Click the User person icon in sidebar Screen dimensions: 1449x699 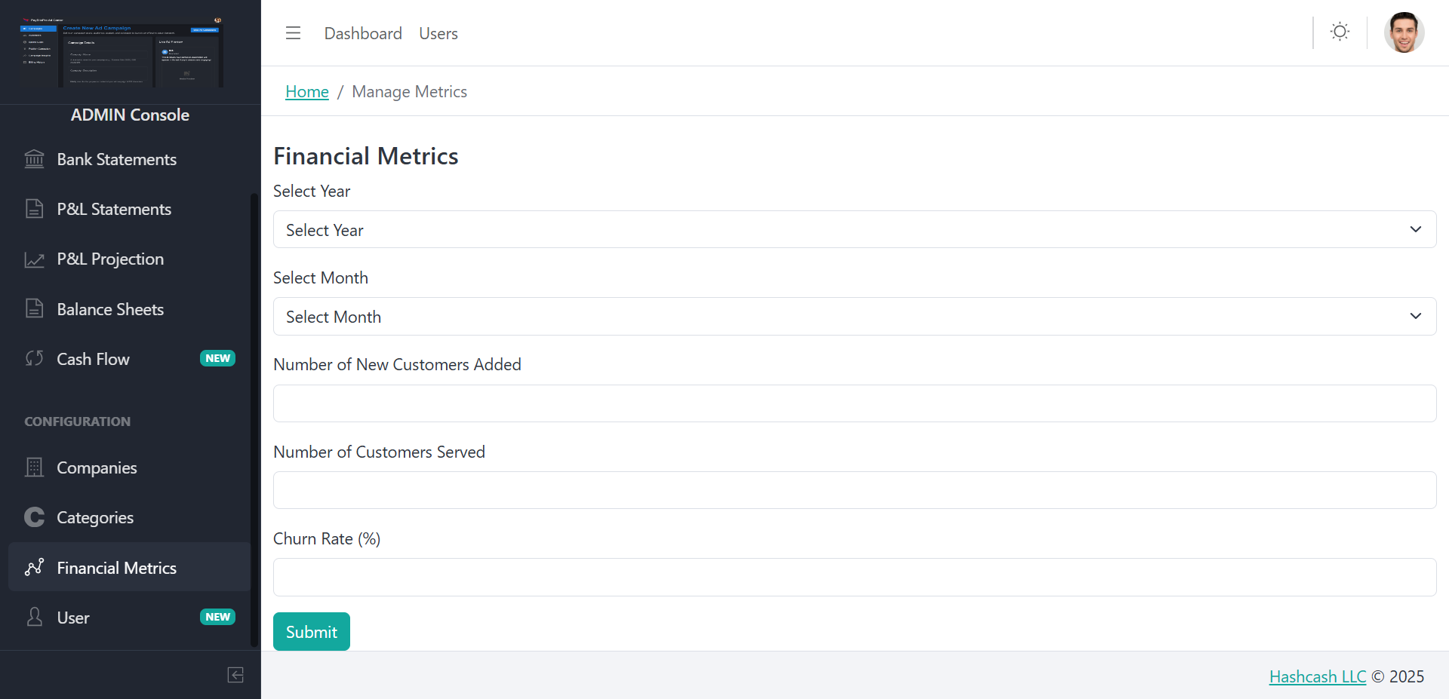click(x=34, y=617)
